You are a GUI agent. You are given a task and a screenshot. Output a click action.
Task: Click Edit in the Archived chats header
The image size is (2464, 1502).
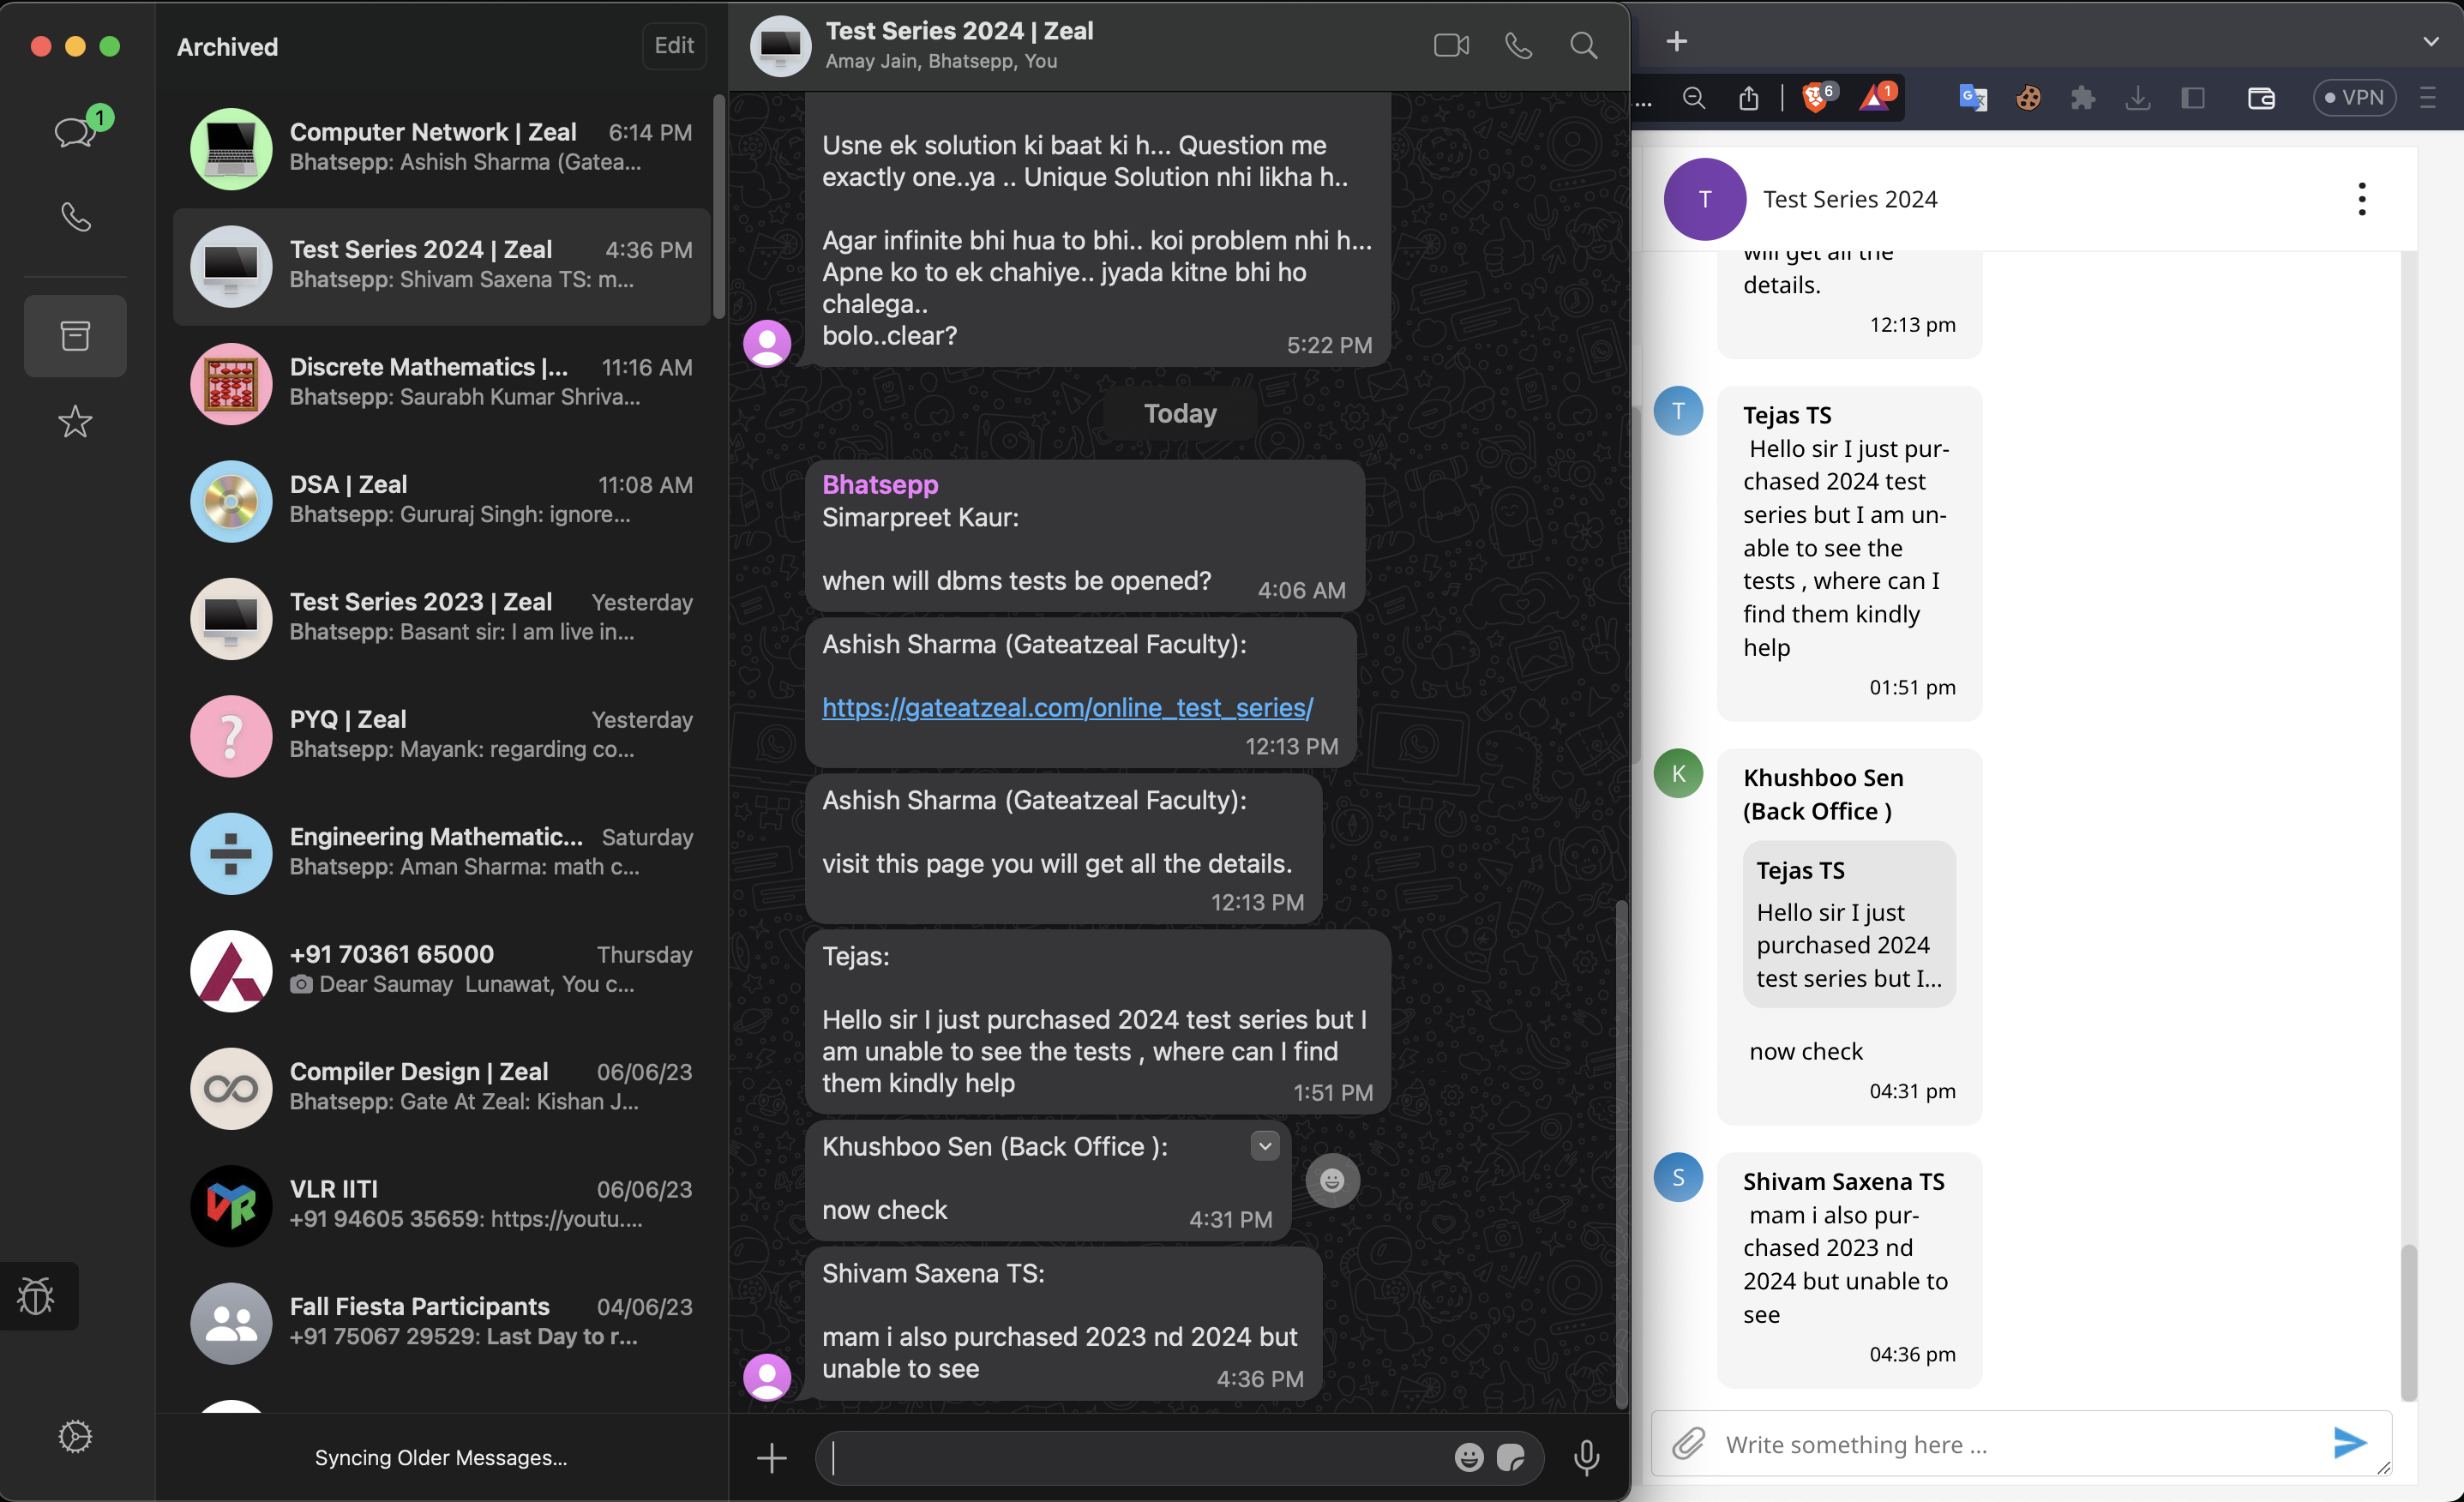(x=673, y=46)
